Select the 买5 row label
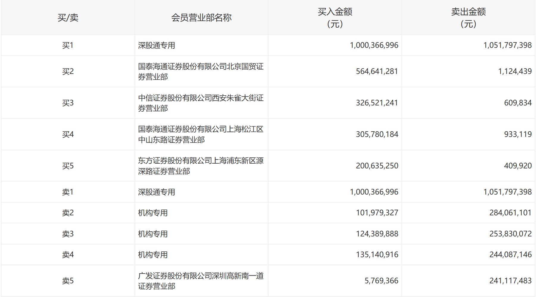The image size is (536, 297). point(68,166)
